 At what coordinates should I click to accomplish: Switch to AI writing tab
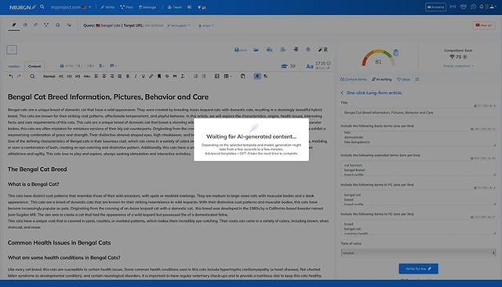click(x=382, y=79)
